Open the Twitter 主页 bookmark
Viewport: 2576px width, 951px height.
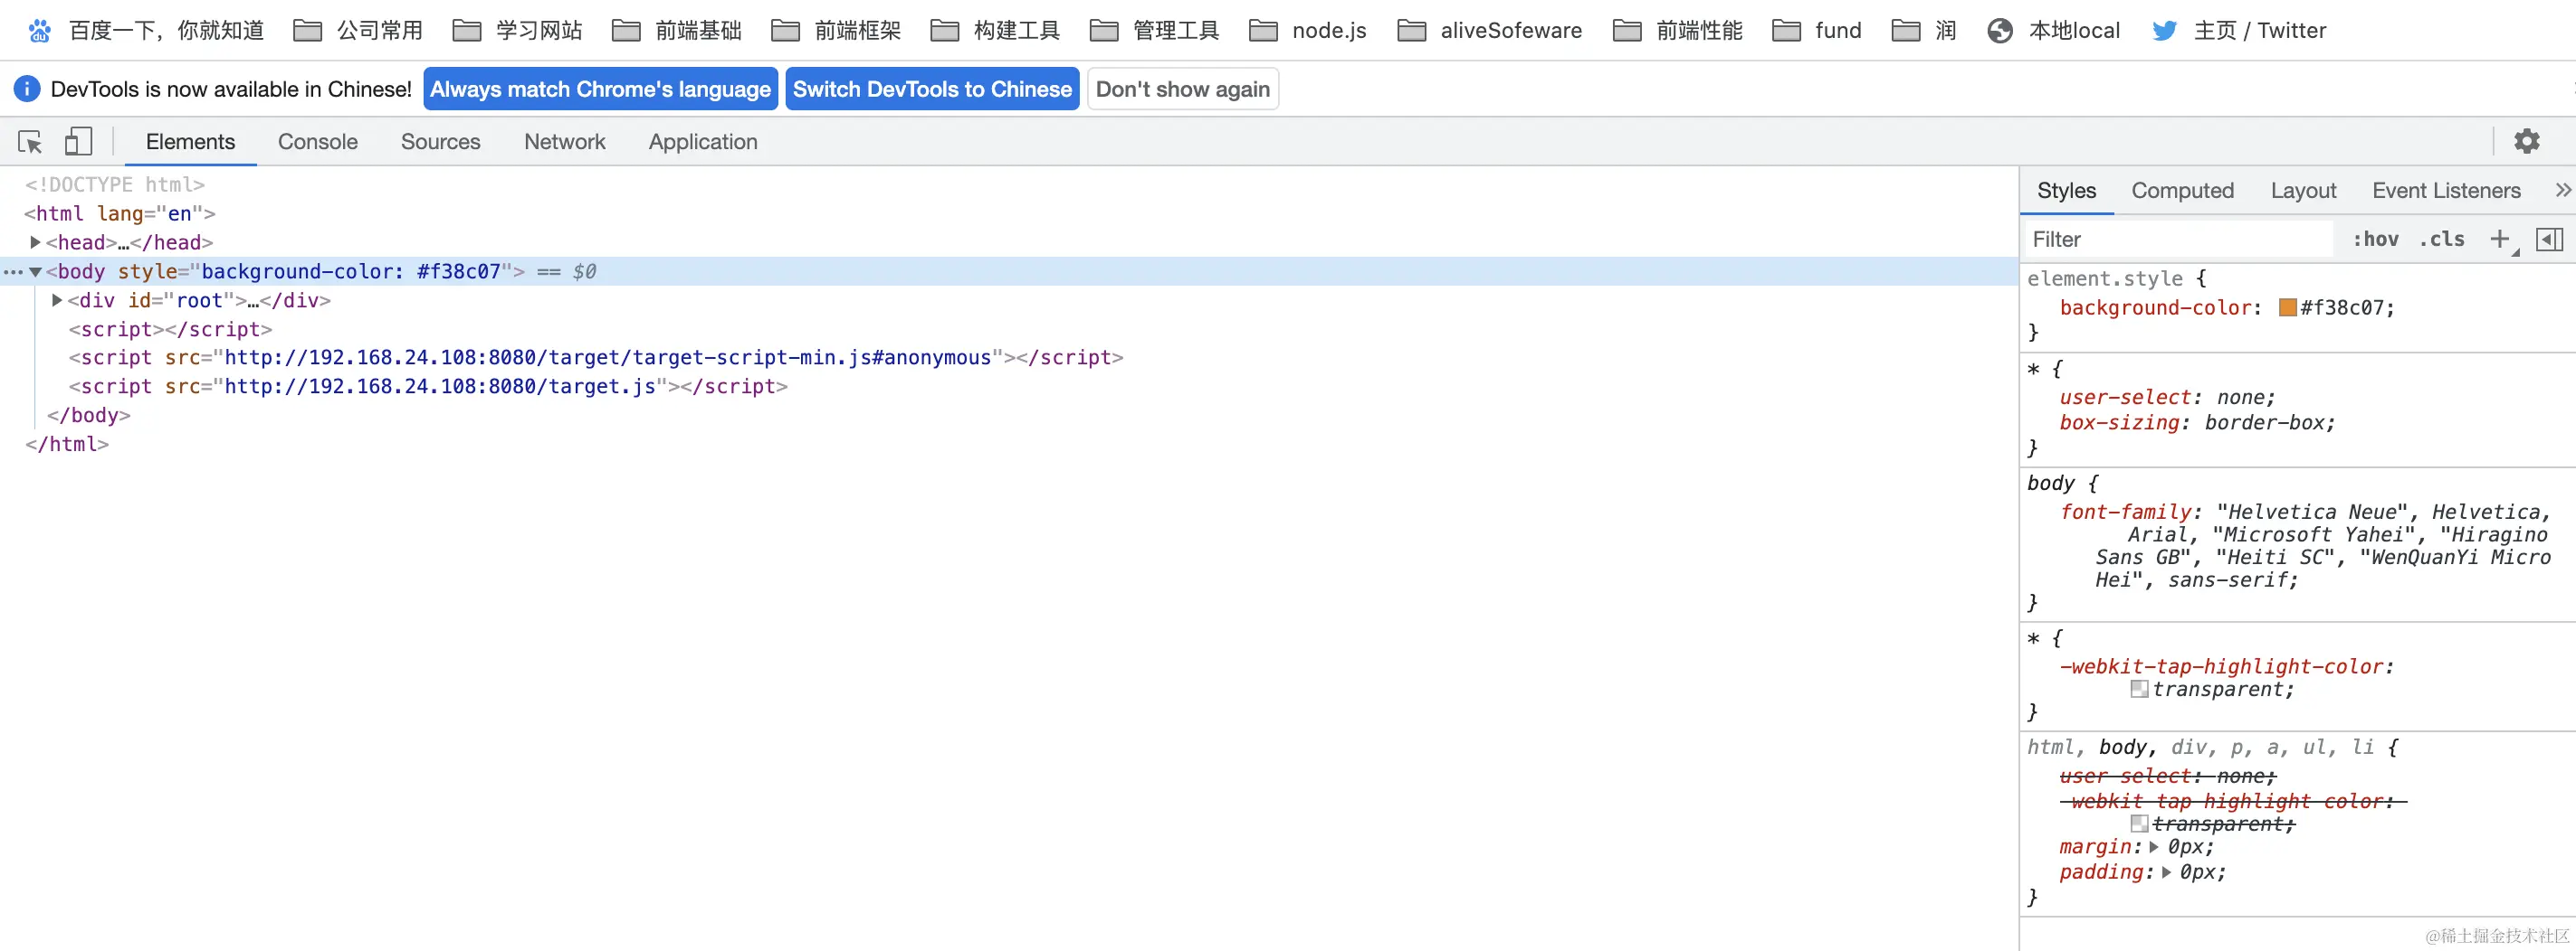(x=2239, y=30)
